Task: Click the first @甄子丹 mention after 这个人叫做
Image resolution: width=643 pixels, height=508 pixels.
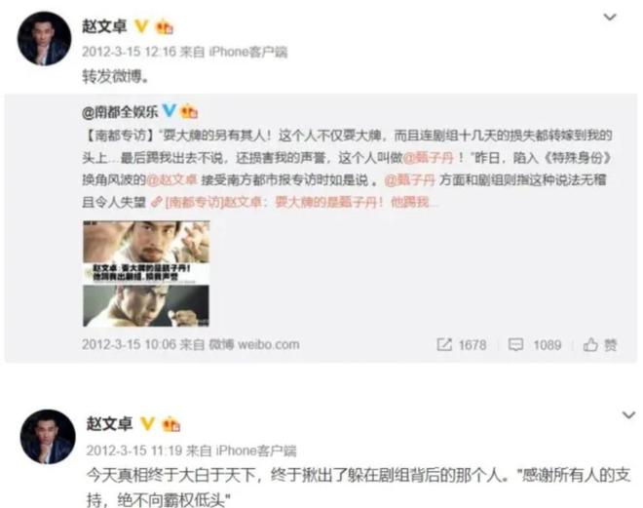Action: coord(428,158)
